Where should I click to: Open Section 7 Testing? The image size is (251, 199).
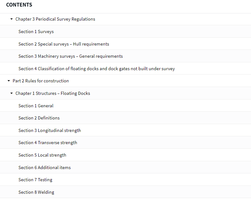tap(35, 180)
